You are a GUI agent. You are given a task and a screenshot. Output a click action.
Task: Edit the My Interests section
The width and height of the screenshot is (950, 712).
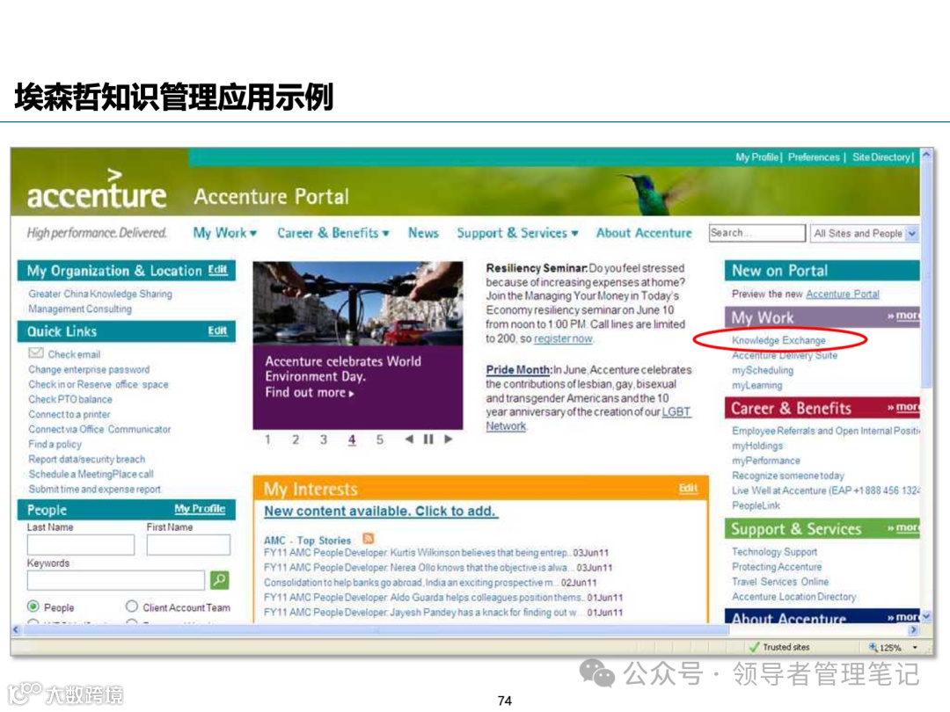688,488
